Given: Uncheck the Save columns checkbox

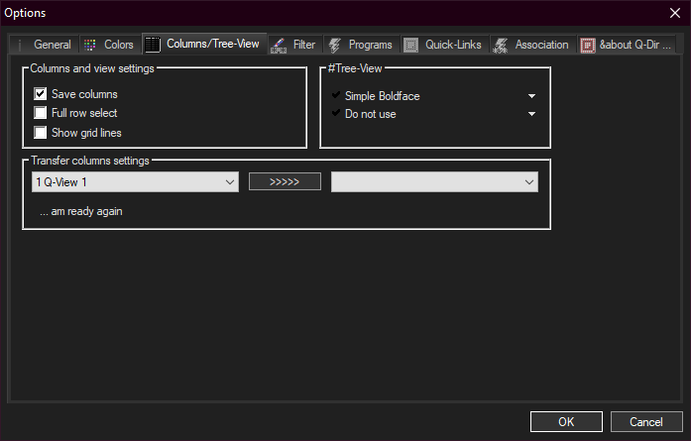Looking at the screenshot, I should pos(41,94).
